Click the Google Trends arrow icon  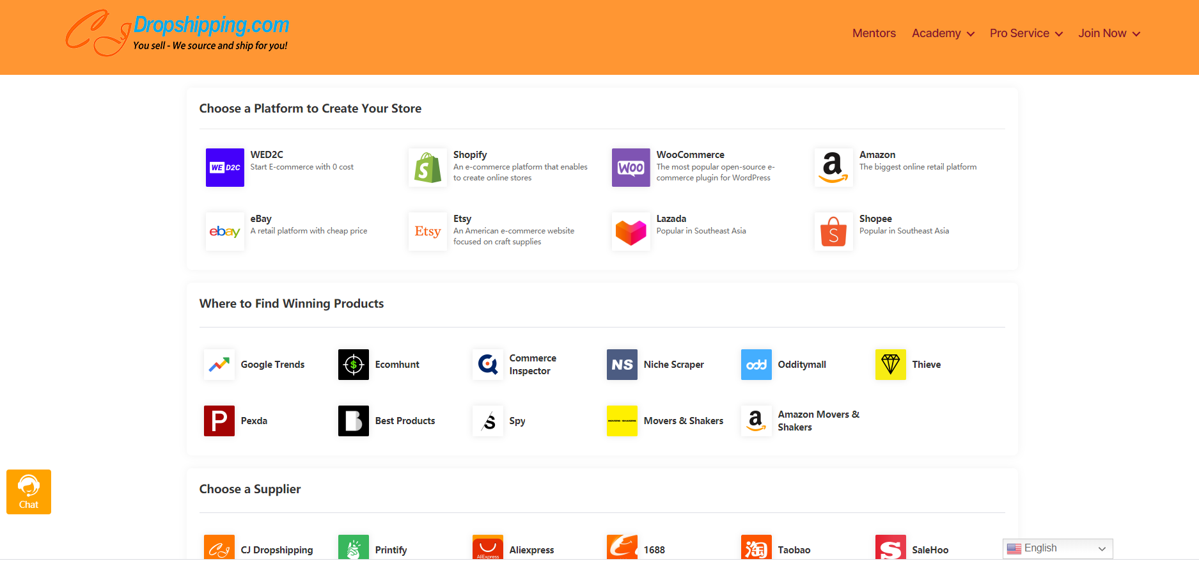pos(219,365)
